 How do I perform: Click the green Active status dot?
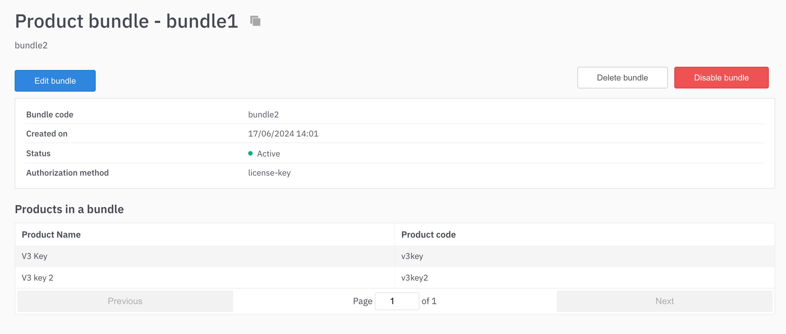250,154
